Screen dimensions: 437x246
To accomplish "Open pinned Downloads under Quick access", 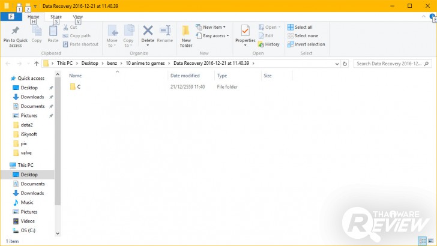I will pyautogui.click(x=28, y=97).
